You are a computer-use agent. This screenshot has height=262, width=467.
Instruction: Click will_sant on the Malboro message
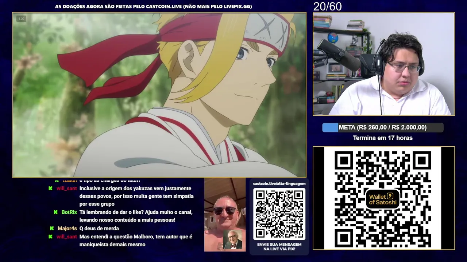67,237
